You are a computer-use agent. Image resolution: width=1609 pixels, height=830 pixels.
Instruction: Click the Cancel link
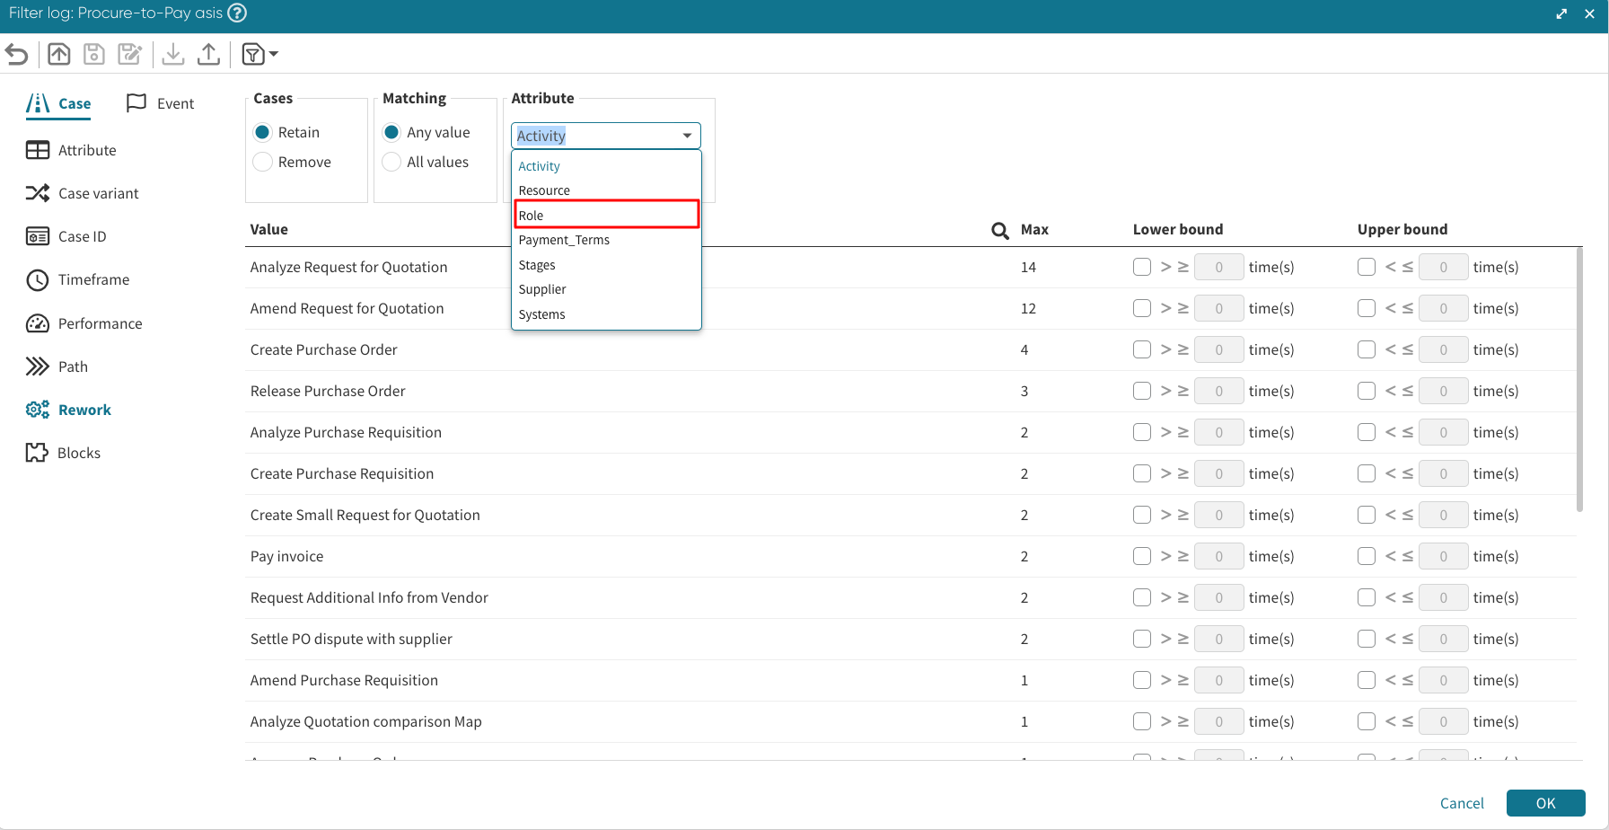(x=1462, y=803)
